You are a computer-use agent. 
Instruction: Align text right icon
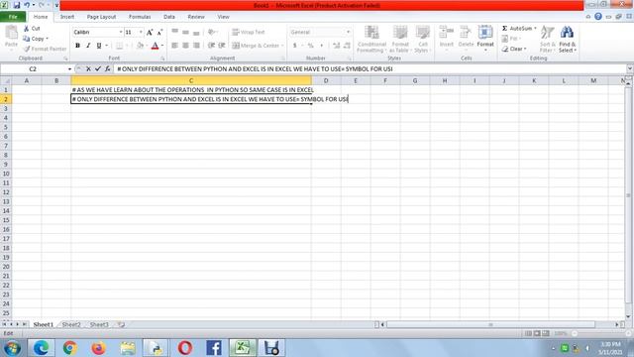click(196, 46)
